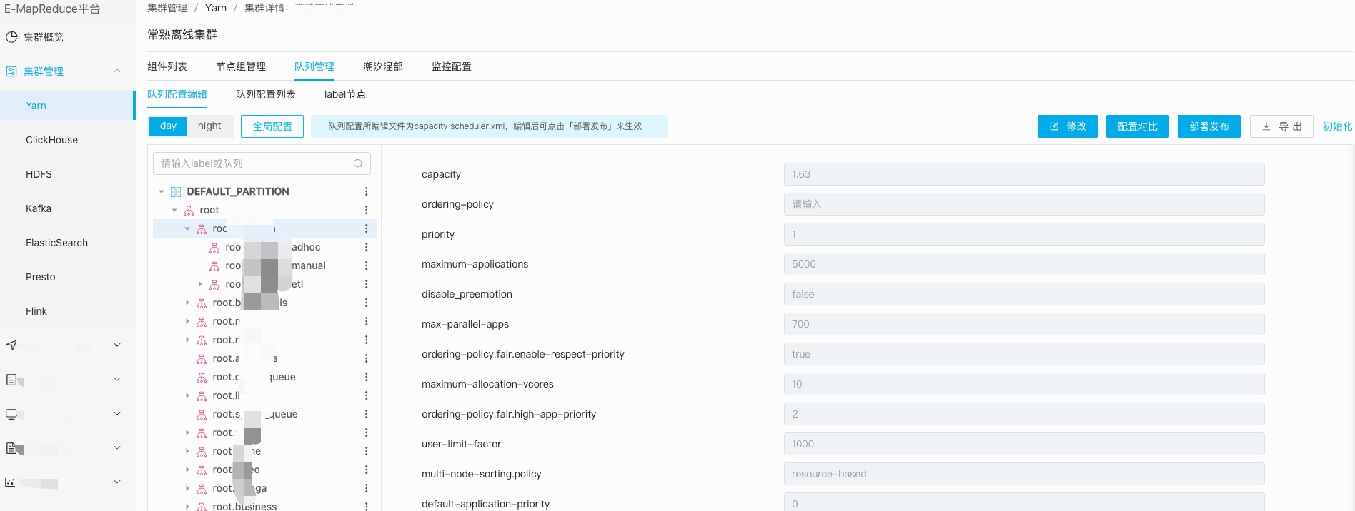Click the queue icon next to root

[x=189, y=211]
